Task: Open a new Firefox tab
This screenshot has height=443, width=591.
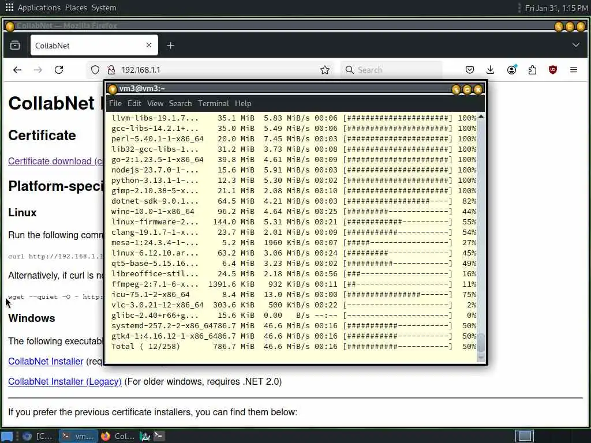Action: [x=170, y=46]
